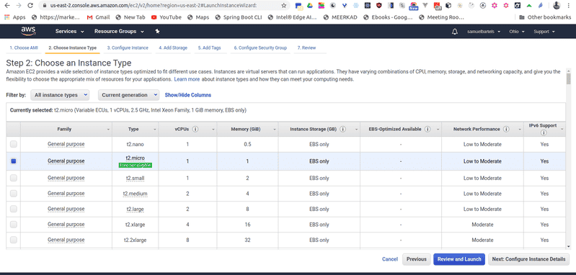576x275 pixels.
Task: Select the t2.2xlarge instance checkbox
Action: 14,240
